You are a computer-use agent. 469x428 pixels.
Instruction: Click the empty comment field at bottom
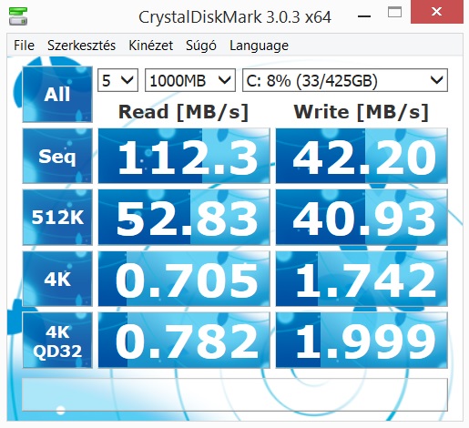click(235, 394)
